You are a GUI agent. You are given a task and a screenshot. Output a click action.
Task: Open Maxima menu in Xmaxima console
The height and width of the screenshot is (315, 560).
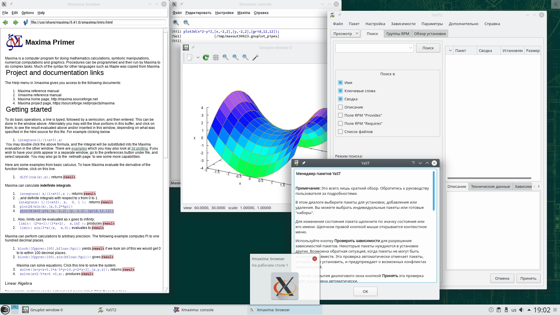click(x=244, y=13)
